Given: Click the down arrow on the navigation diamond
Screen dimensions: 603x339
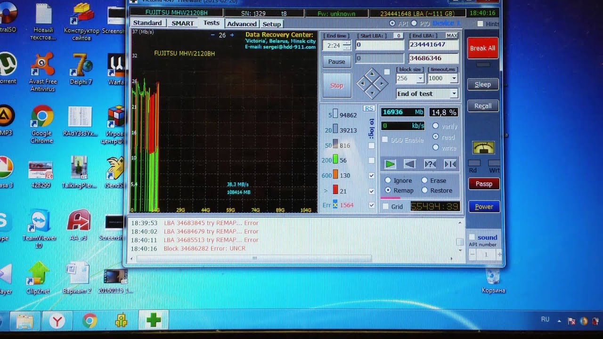Looking at the screenshot, I should (372, 94).
